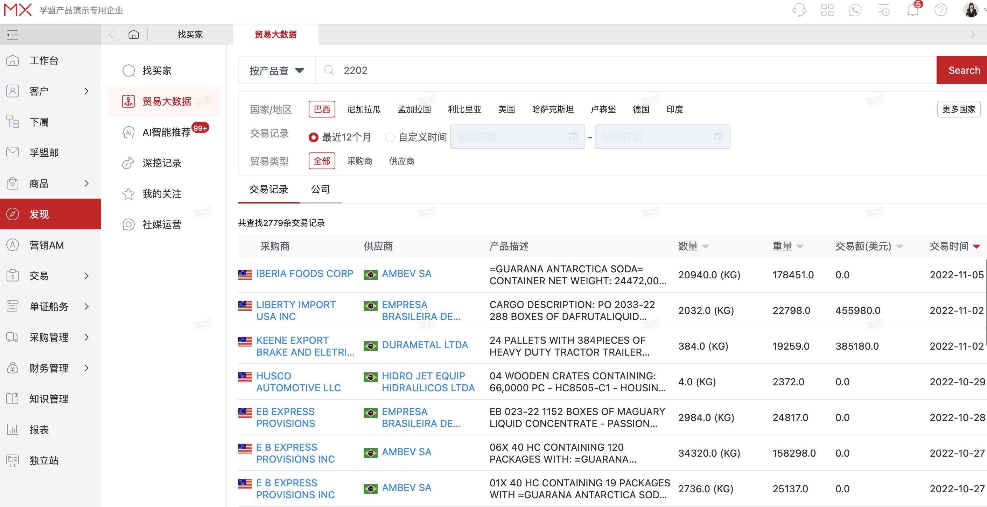987x507 pixels.
Task: Switch to the 找买家 top tab
Action: pos(190,34)
